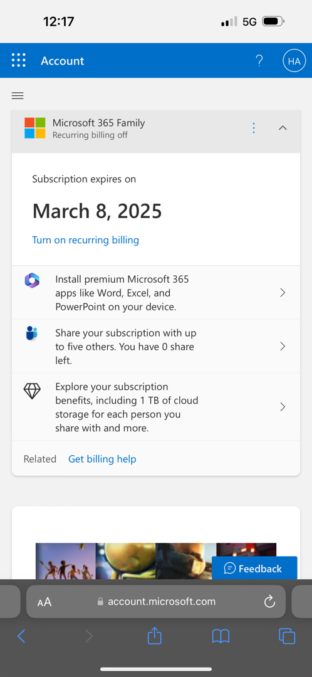This screenshot has height=677, width=312.
Task: Open Safari reader text size AA control
Action: [44, 602]
